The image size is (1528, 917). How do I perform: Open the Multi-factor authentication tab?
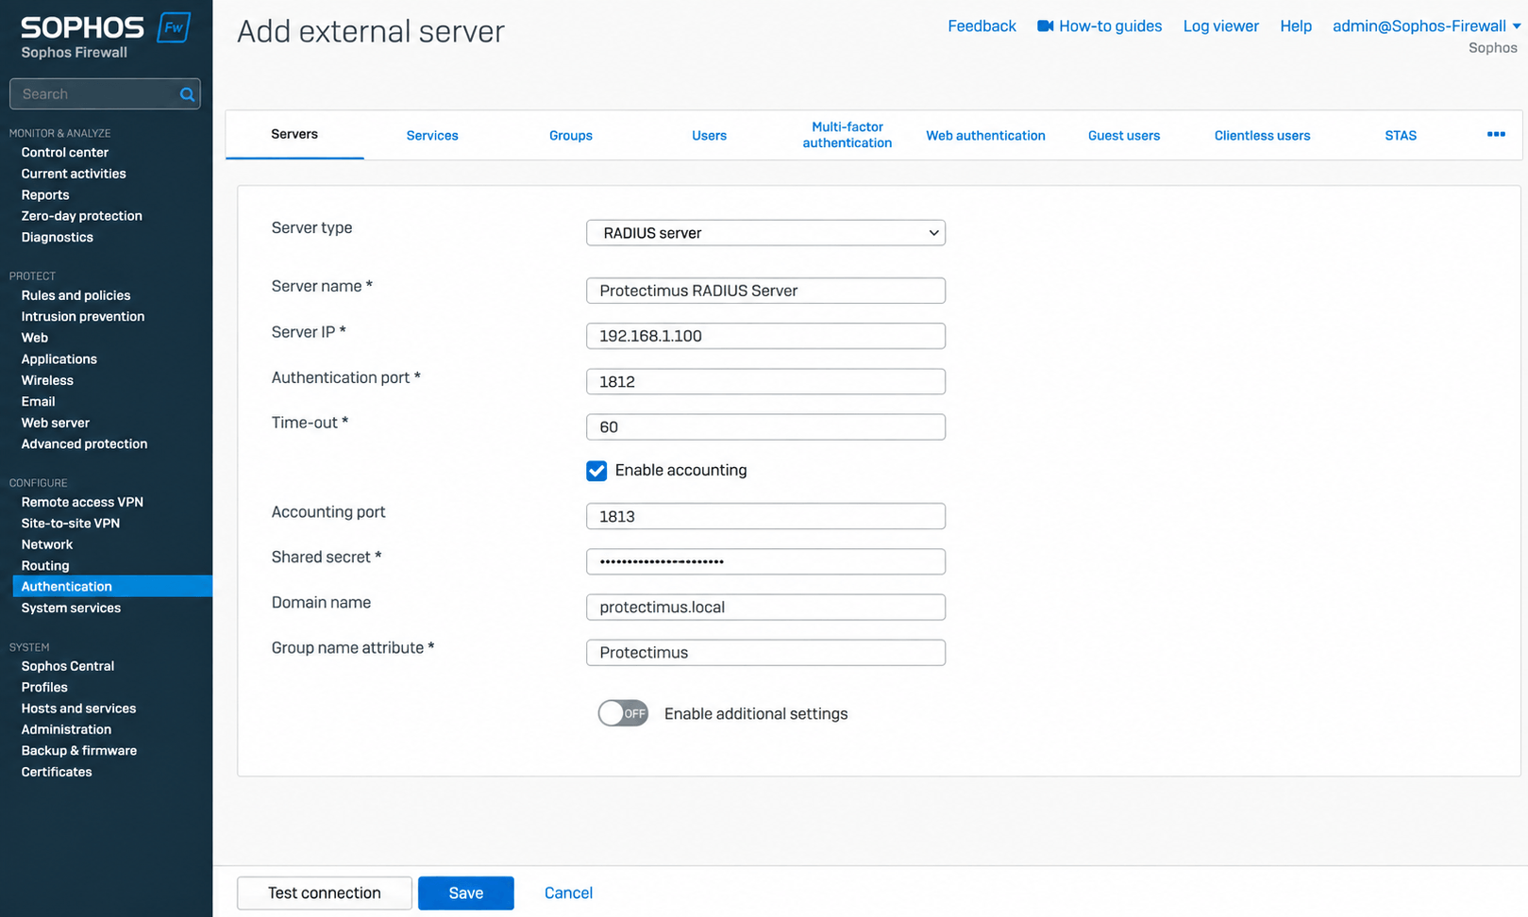847,135
